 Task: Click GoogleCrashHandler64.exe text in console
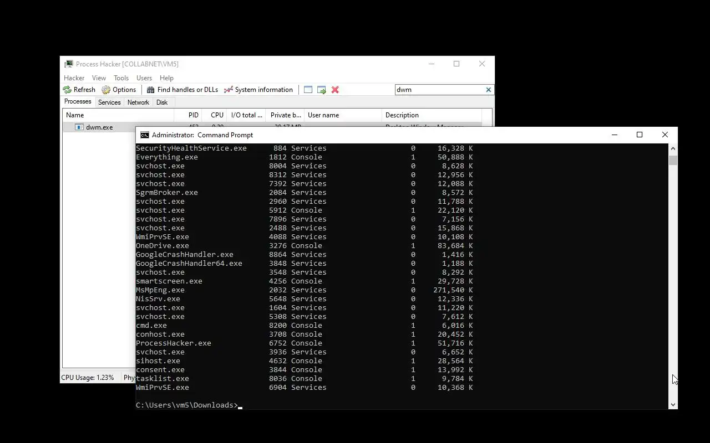[189, 264]
